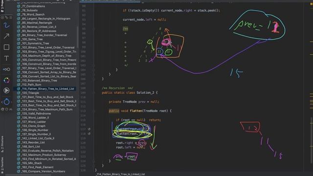313x176 pixels.
Task: Click the recursive call gutter icon on line 117
Action: click(x=89, y=129)
